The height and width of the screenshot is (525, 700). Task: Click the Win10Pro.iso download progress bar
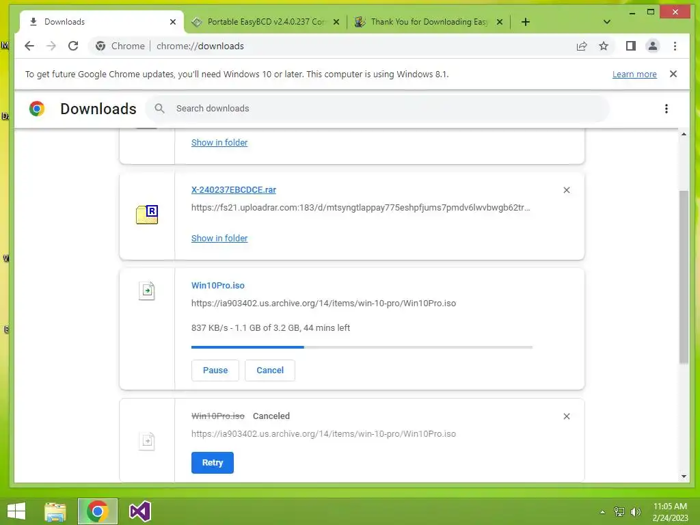[x=362, y=347]
